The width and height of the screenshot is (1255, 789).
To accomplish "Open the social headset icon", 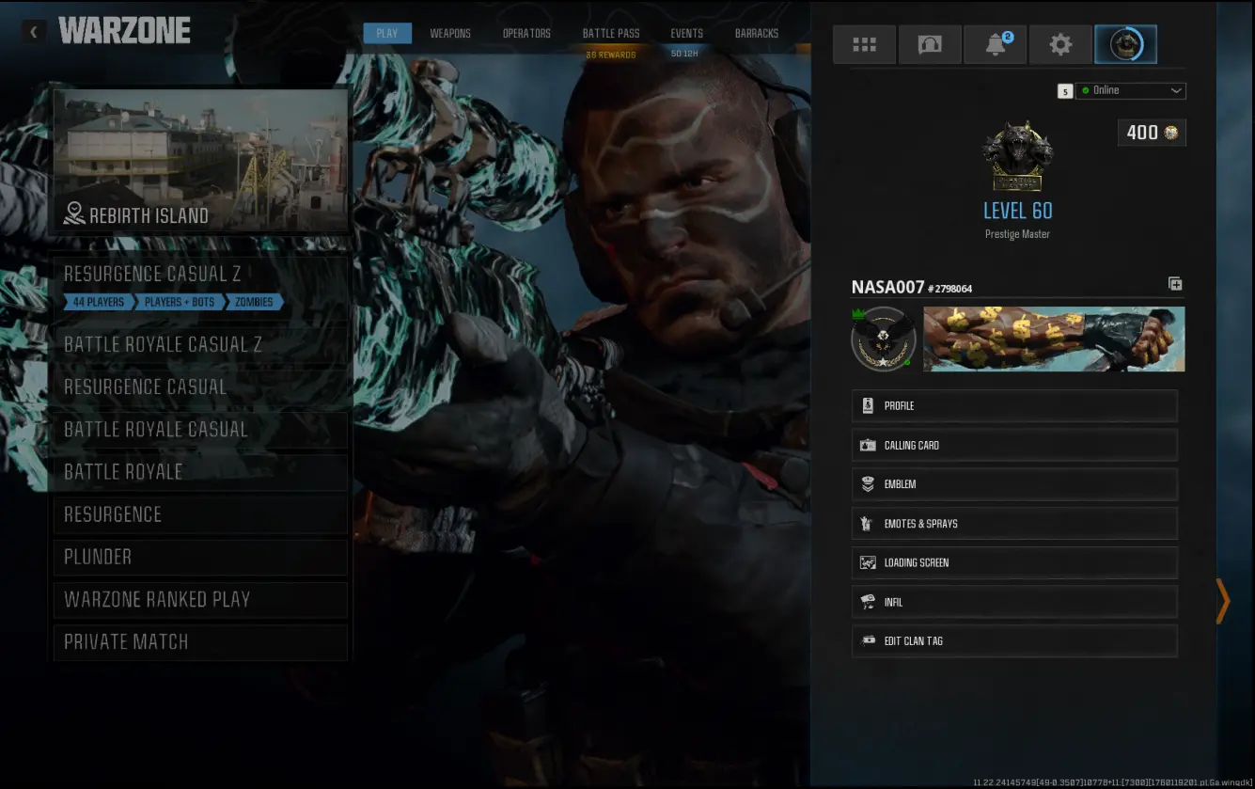I will pyautogui.click(x=930, y=44).
